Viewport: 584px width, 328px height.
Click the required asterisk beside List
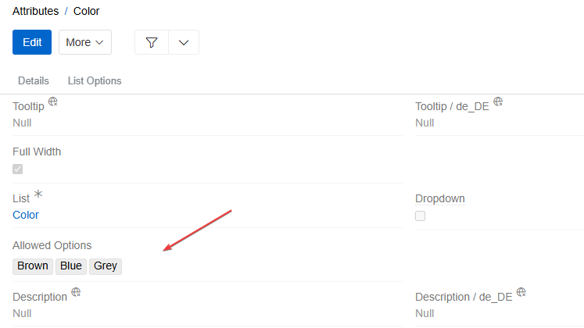pos(38,195)
